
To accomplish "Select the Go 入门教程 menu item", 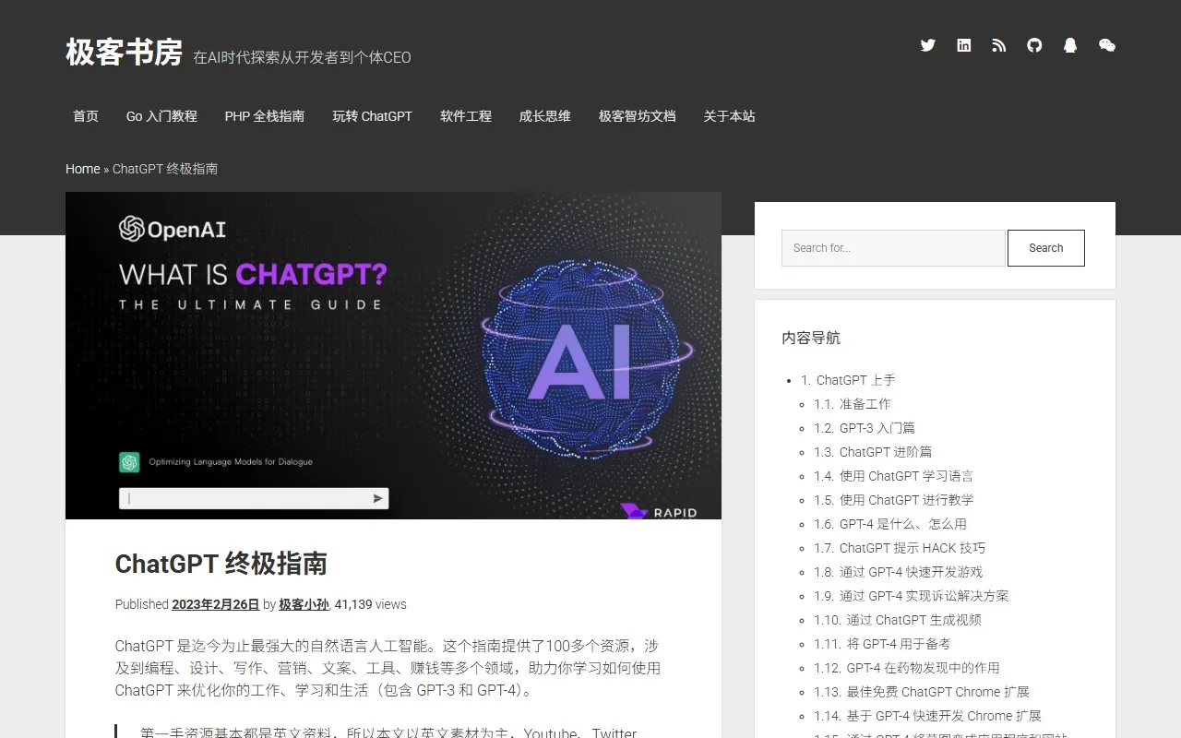I will coord(161,116).
